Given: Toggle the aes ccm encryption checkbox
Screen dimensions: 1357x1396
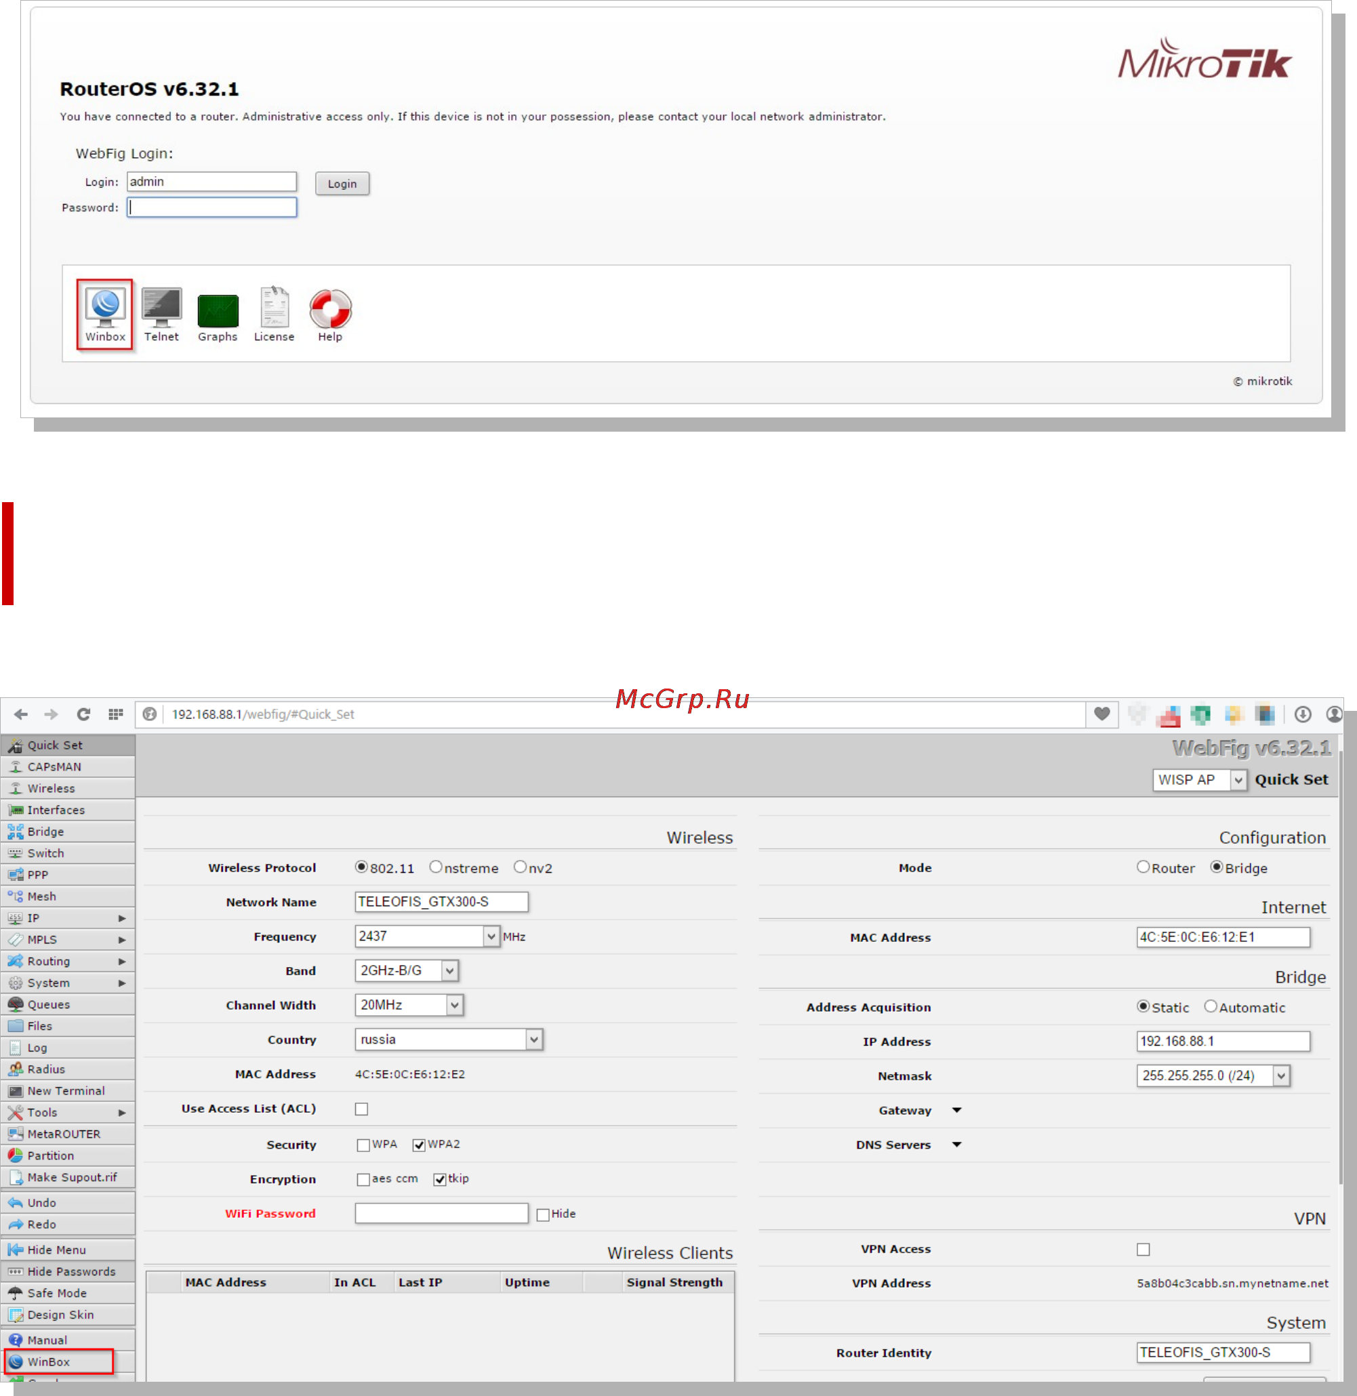Looking at the screenshot, I should point(363,1179).
